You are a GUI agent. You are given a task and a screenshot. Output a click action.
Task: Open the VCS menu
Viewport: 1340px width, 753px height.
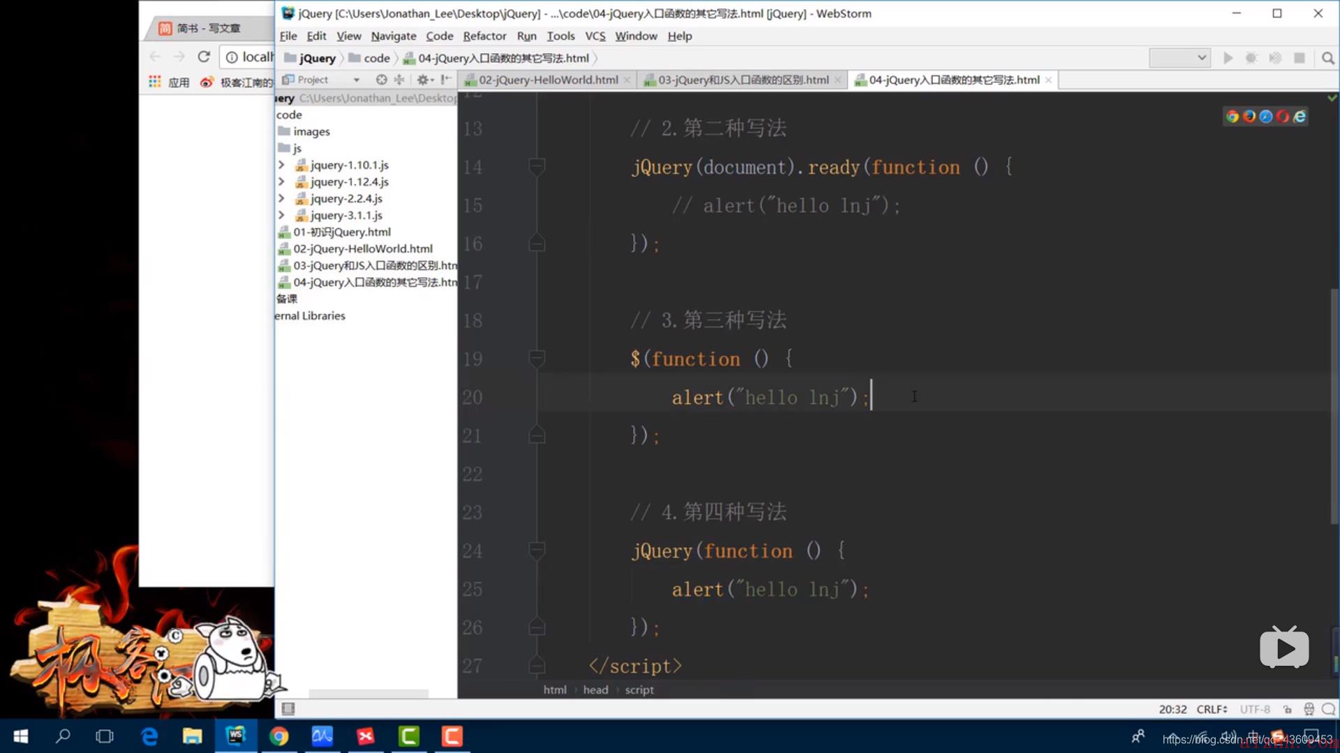[595, 36]
